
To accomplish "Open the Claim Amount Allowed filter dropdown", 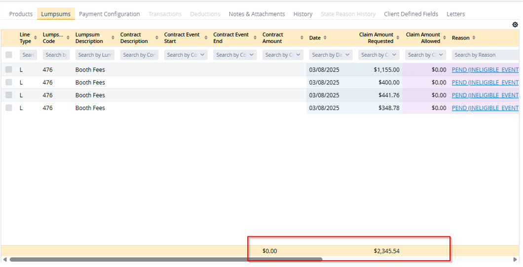I will pos(441,55).
